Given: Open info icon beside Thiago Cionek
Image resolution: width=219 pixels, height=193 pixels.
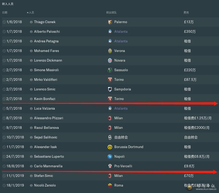Looking at the screenshot, I should click(31, 22).
